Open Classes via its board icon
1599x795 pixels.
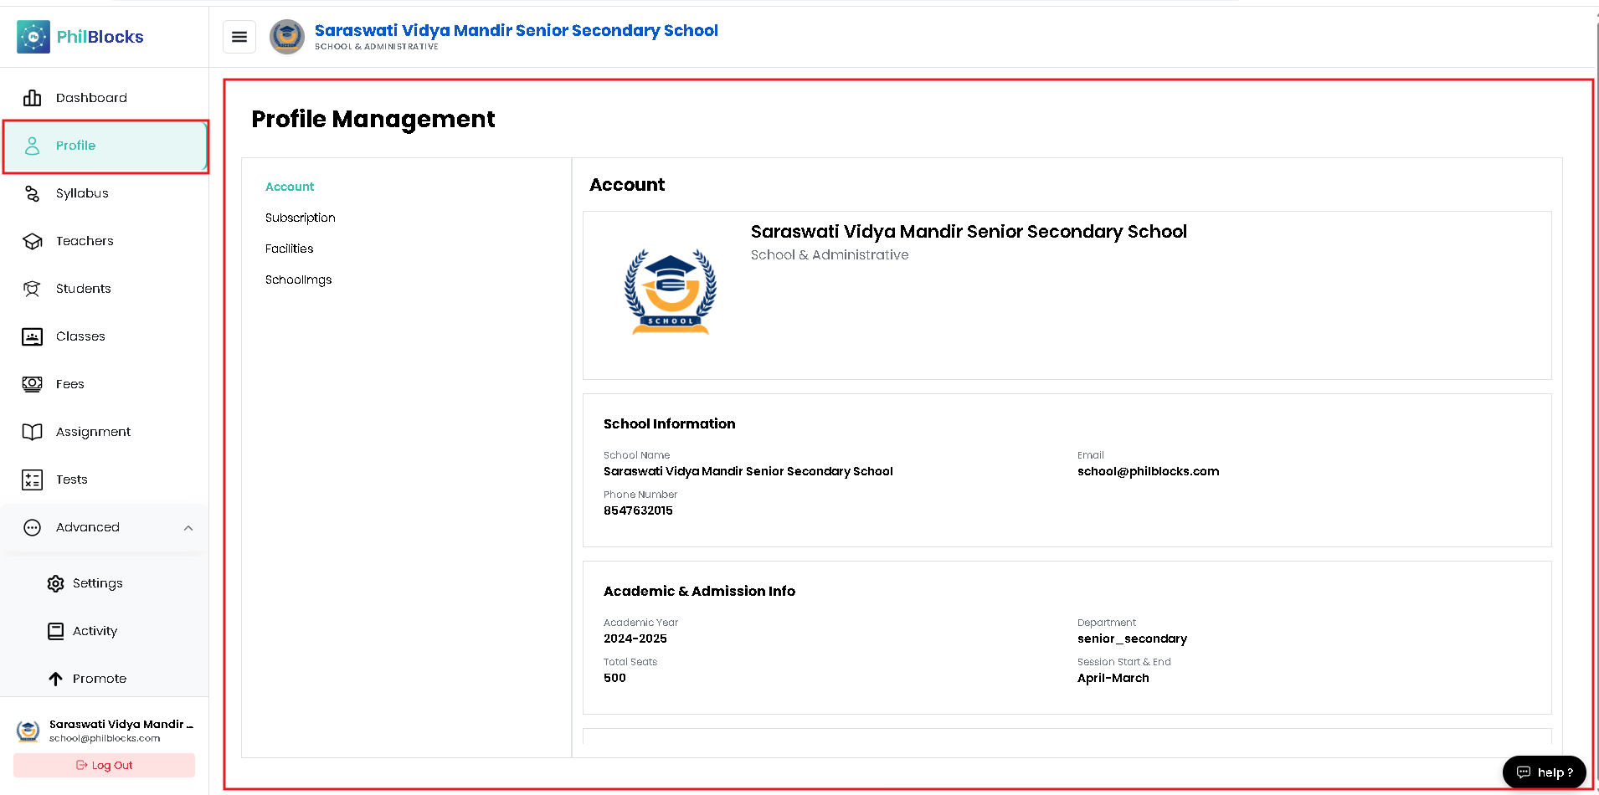click(33, 336)
